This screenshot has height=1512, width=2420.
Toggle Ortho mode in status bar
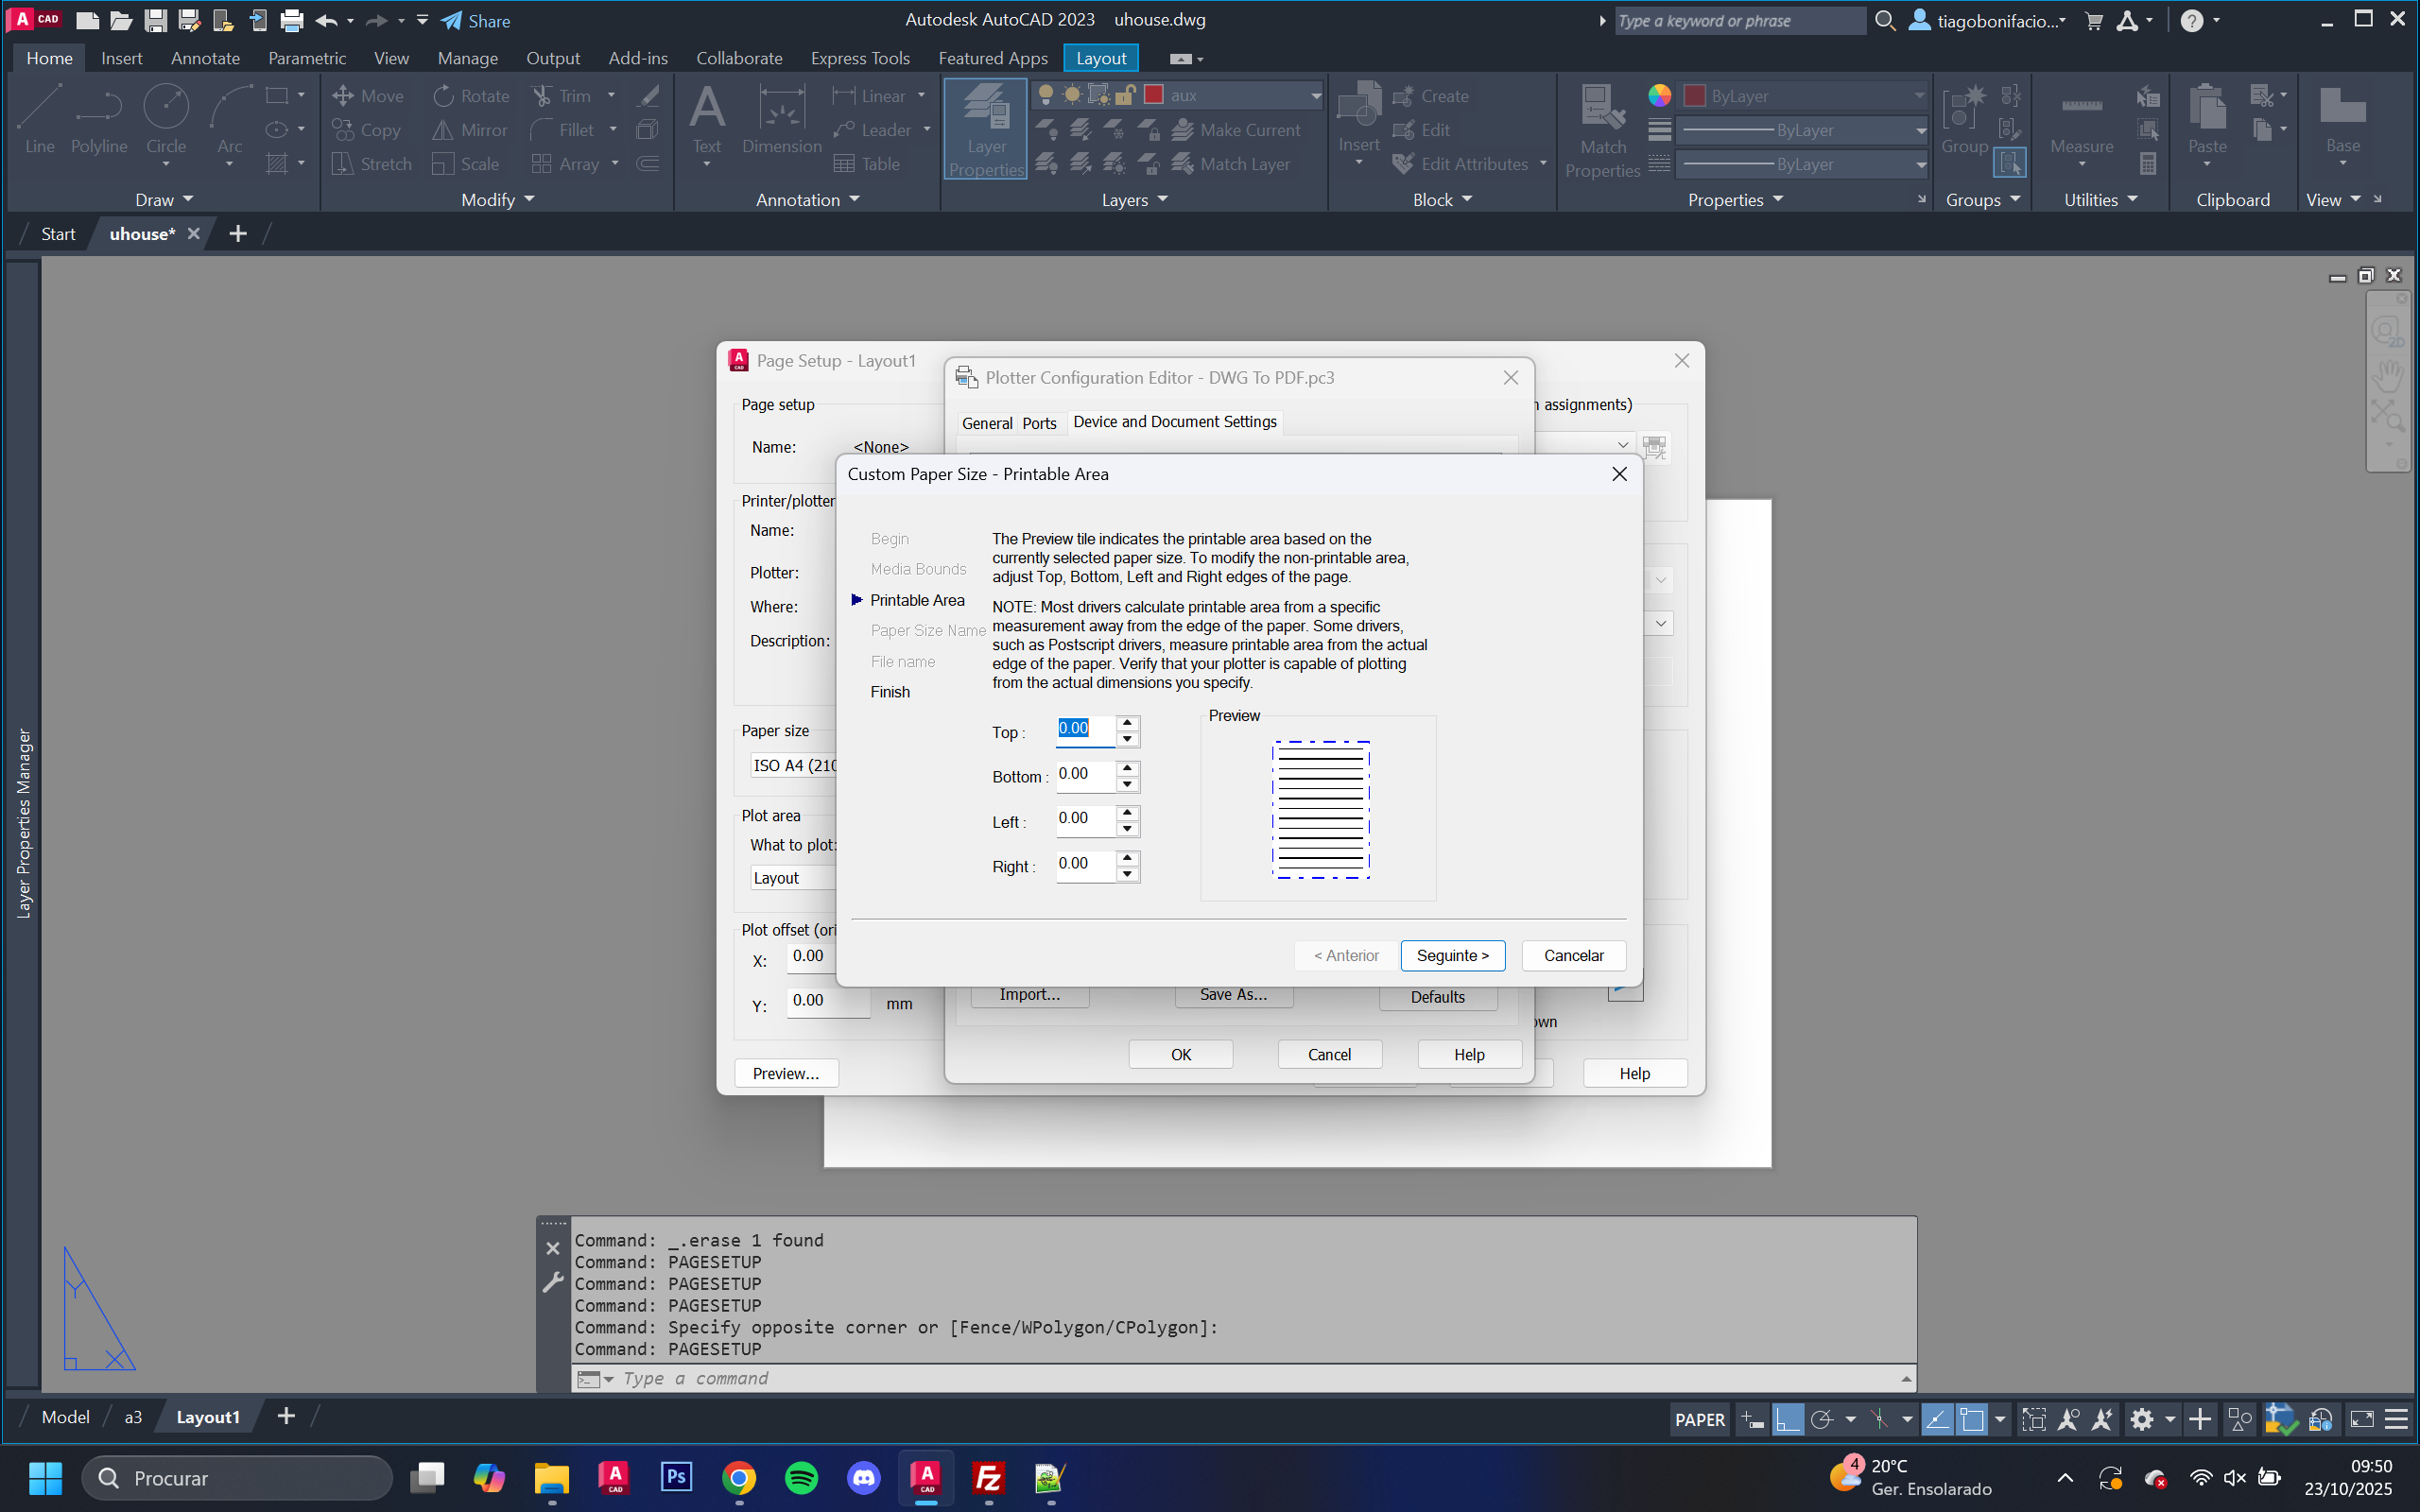[1787, 1419]
